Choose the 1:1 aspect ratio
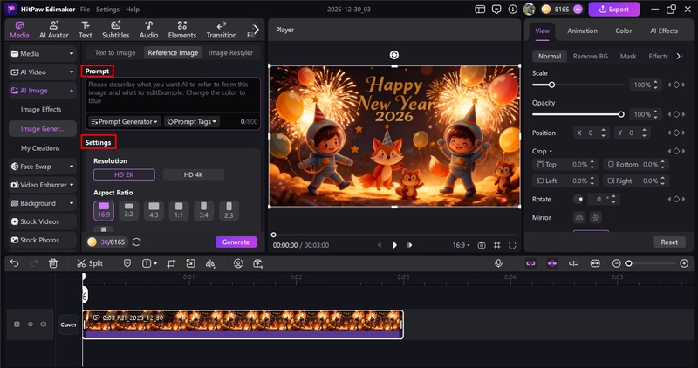This screenshot has width=698, height=368. (x=179, y=209)
